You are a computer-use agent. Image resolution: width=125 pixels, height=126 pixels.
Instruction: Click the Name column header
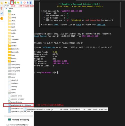[x=11, y=8]
